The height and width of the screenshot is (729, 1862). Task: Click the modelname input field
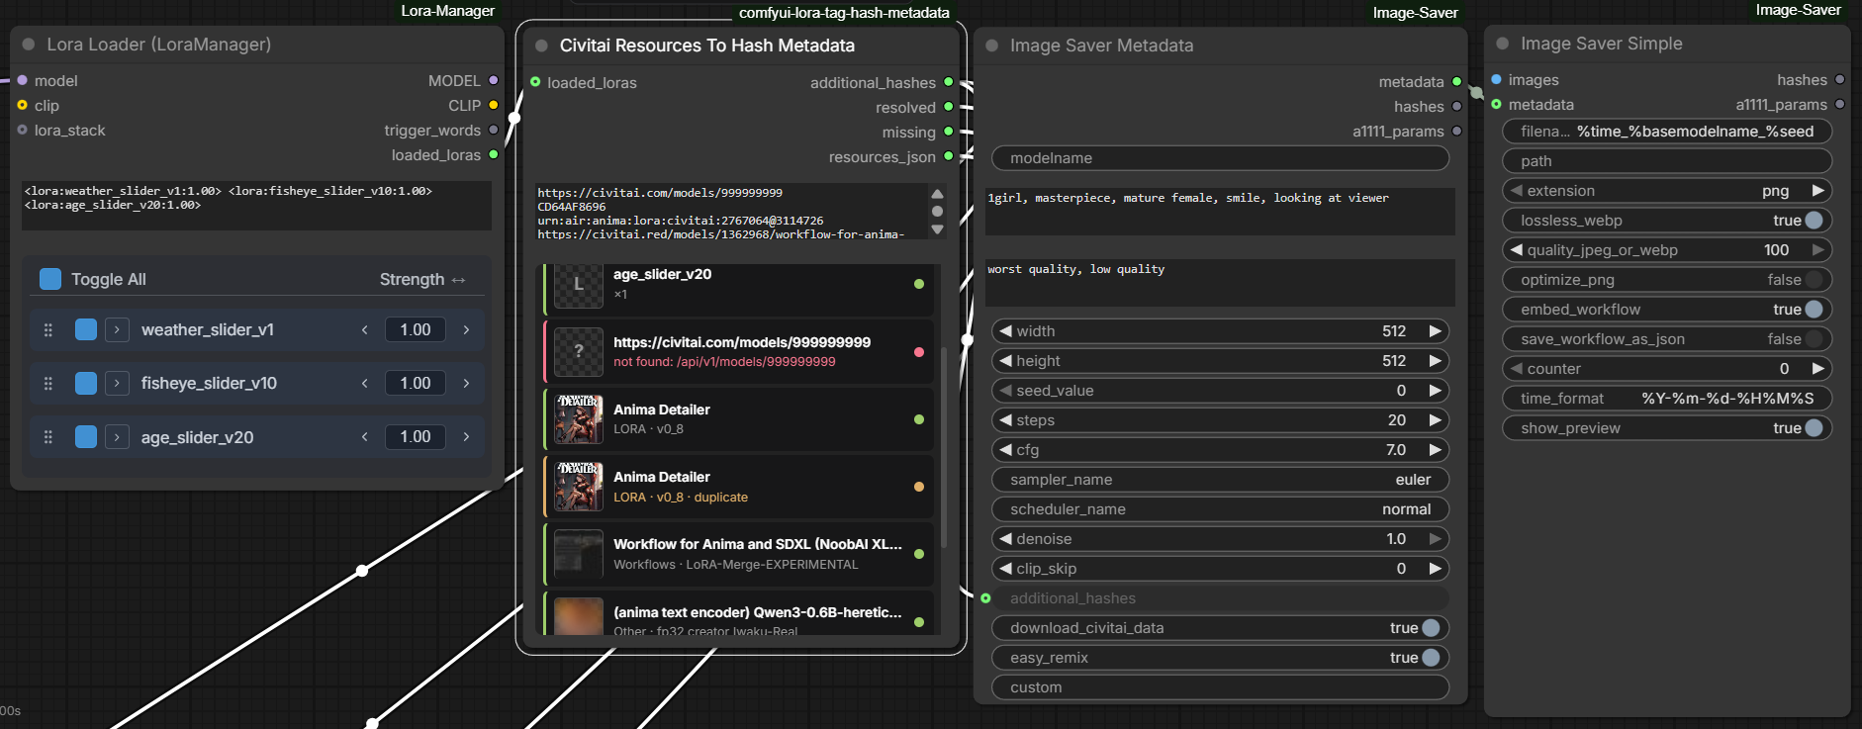pyautogui.click(x=1220, y=158)
